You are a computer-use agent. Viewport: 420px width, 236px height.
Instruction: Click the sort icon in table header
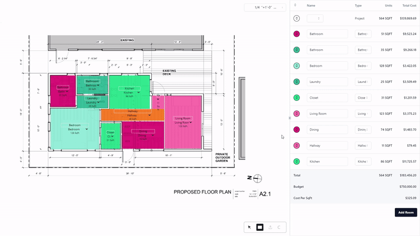295,6
